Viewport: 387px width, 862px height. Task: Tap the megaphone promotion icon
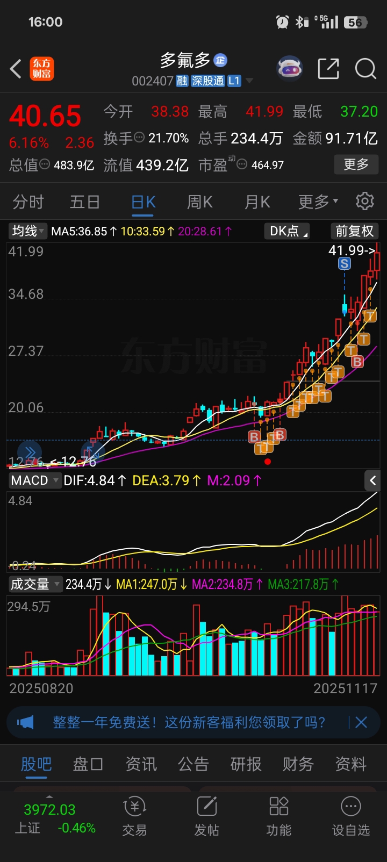25,722
